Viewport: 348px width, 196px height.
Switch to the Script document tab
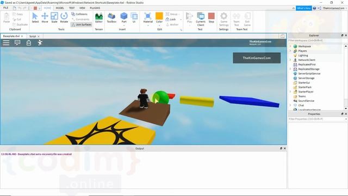coord(33,36)
